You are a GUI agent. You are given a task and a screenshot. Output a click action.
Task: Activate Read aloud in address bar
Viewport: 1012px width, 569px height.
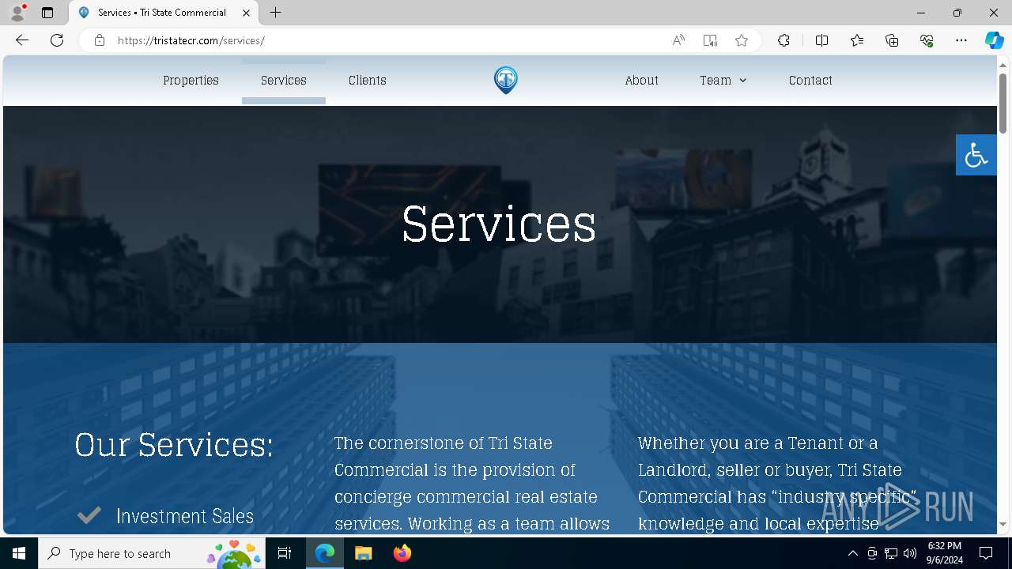[x=678, y=40]
